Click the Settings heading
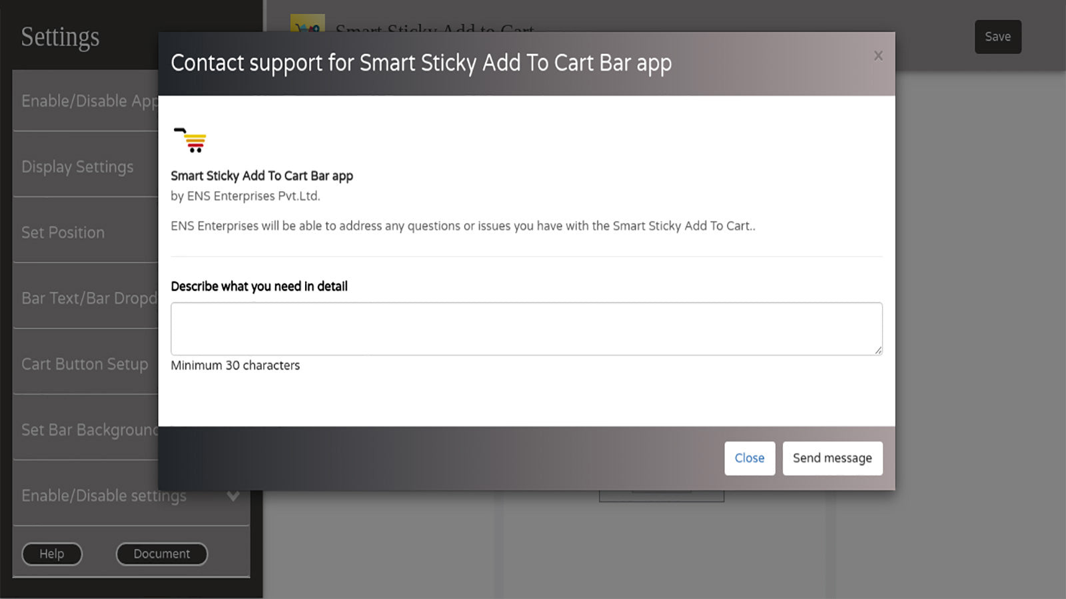Viewport: 1066px width, 599px height. pyautogui.click(x=59, y=38)
